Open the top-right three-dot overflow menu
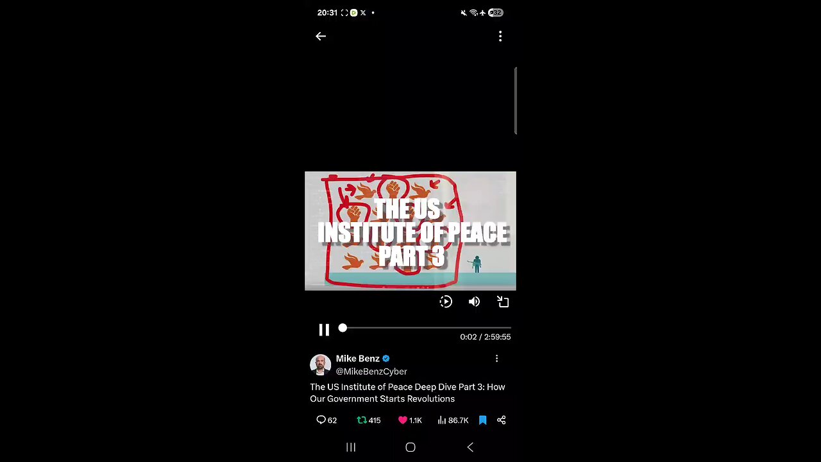The height and width of the screenshot is (462, 821). pos(500,37)
